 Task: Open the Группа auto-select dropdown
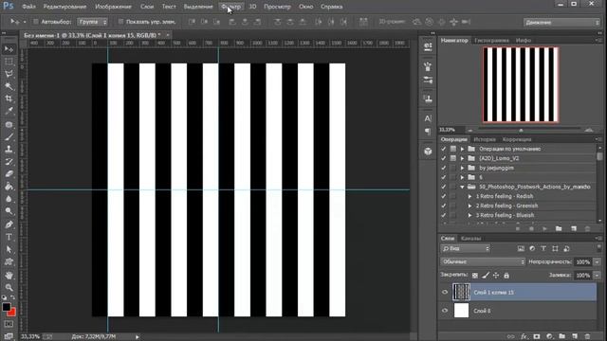tap(93, 22)
